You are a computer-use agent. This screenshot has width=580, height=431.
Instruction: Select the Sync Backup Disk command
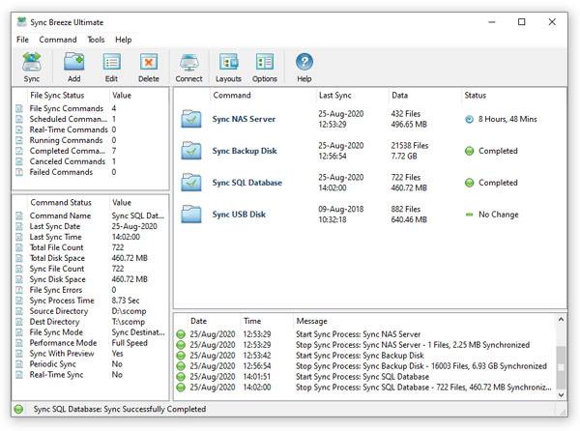pyautogui.click(x=246, y=151)
